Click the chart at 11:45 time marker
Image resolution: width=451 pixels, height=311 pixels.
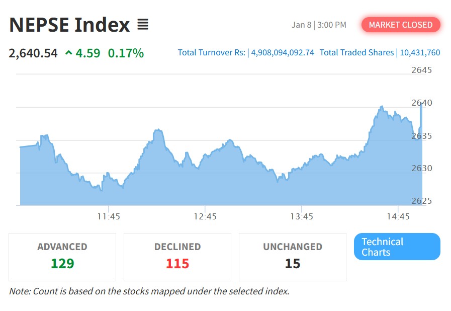click(x=109, y=216)
